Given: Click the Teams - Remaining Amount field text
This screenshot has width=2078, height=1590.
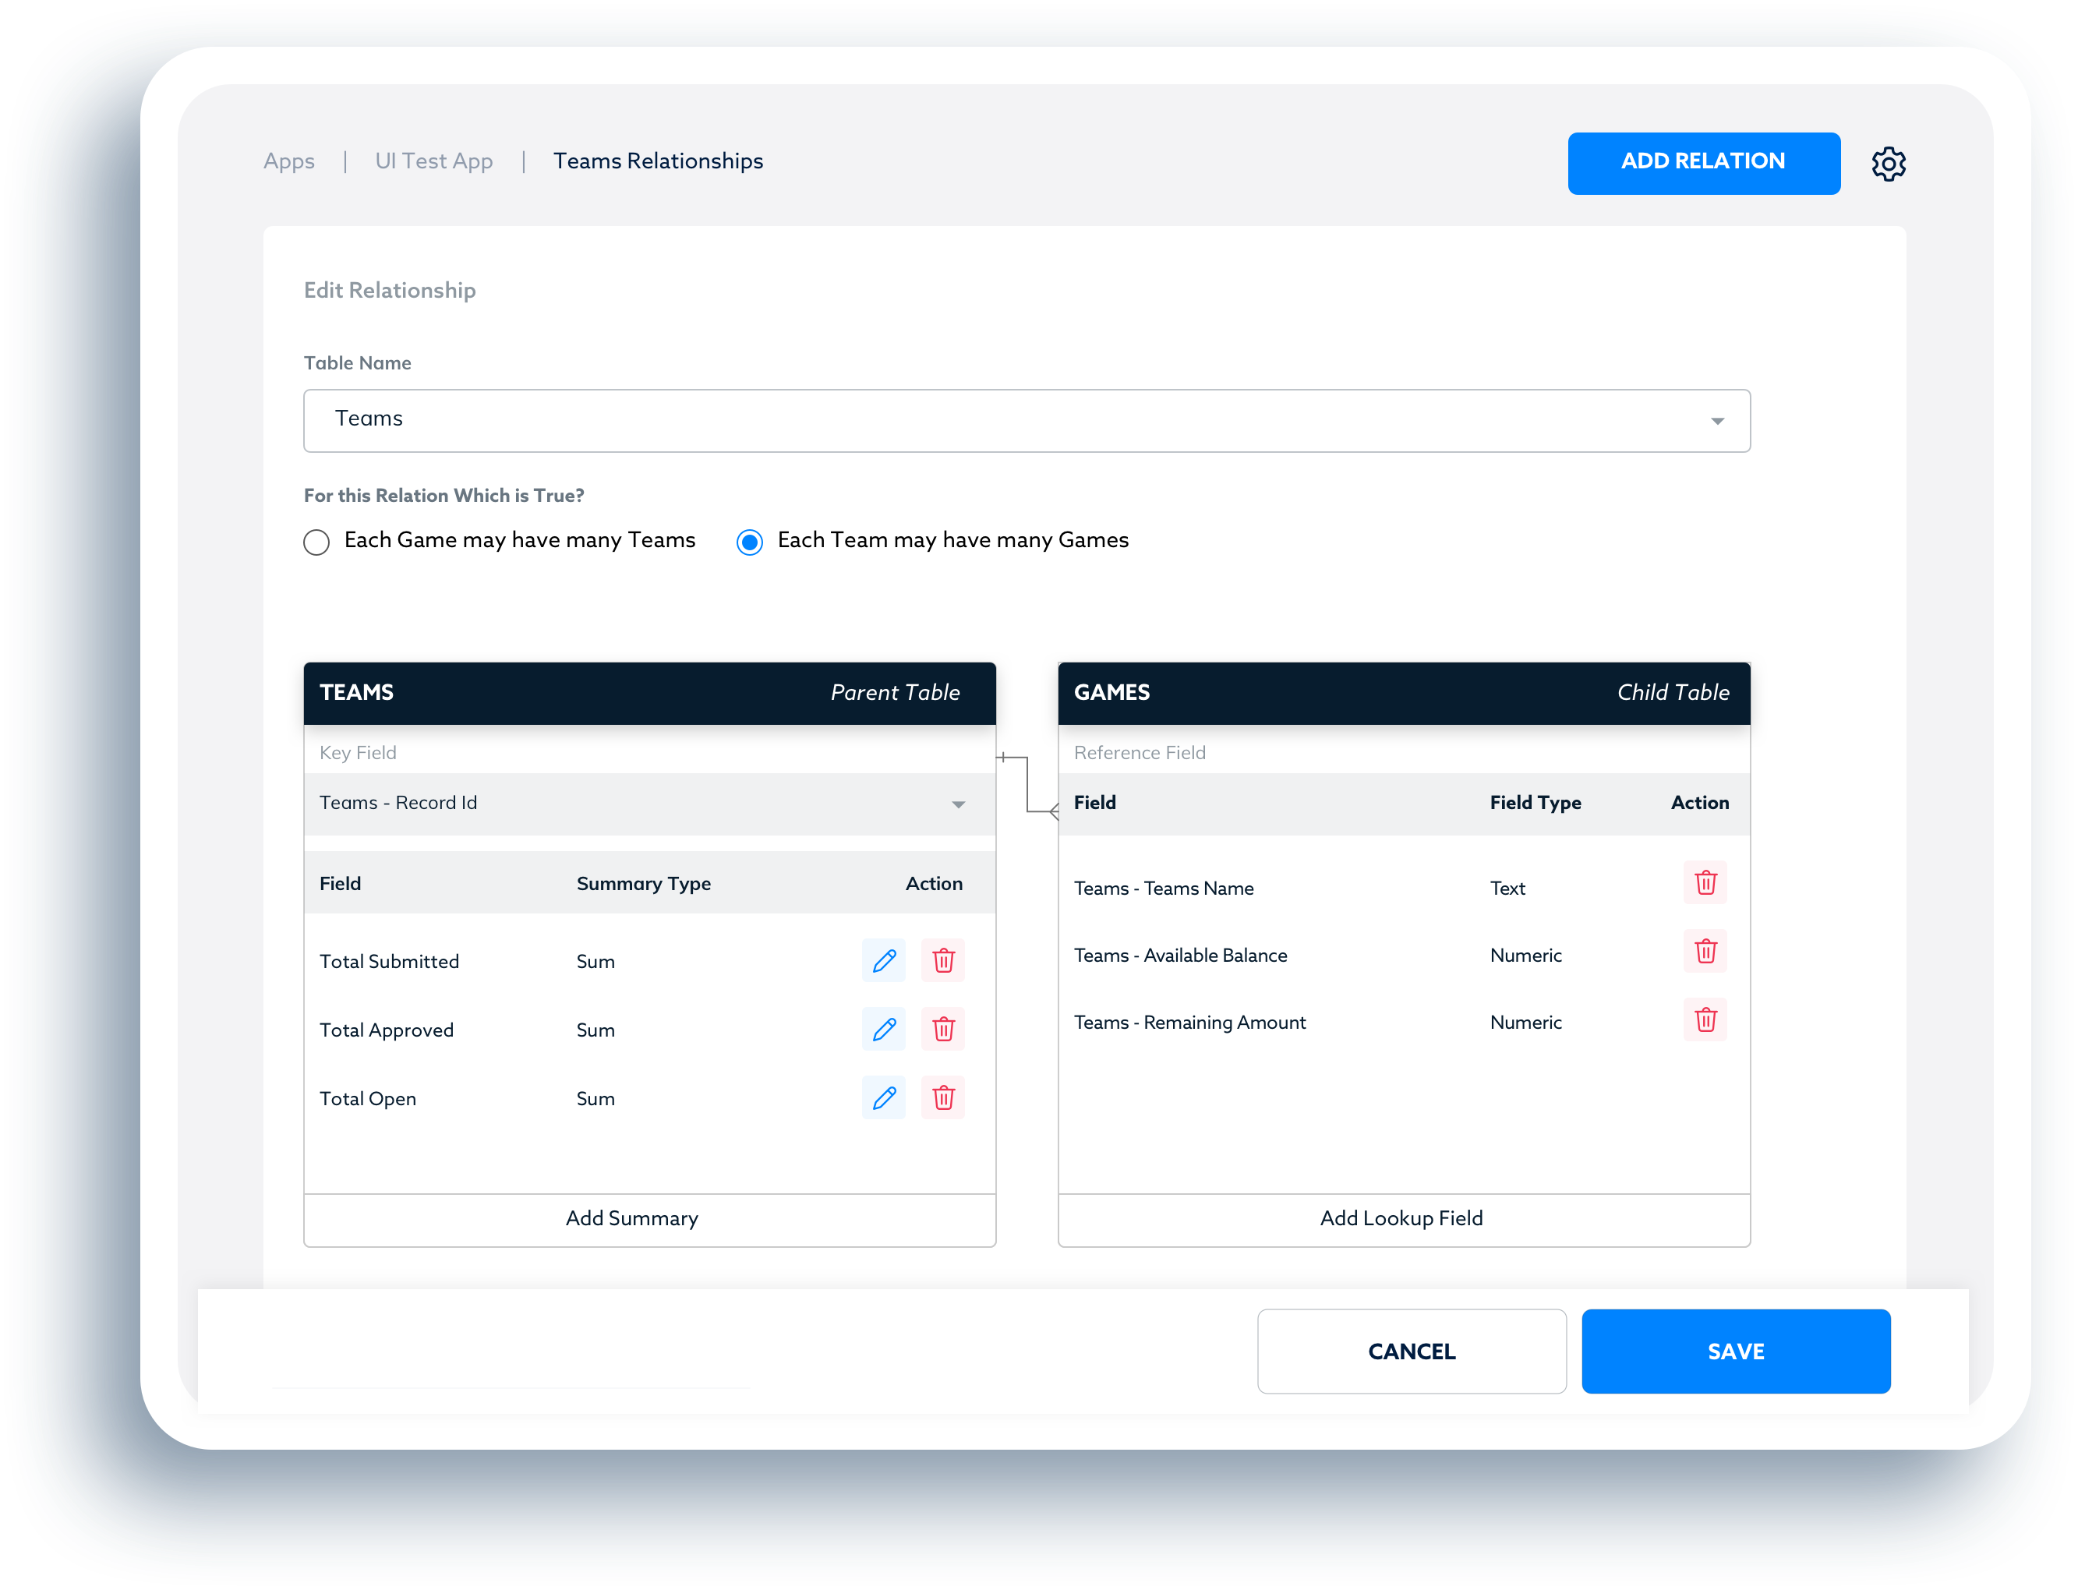Looking at the screenshot, I should pyautogui.click(x=1189, y=1022).
